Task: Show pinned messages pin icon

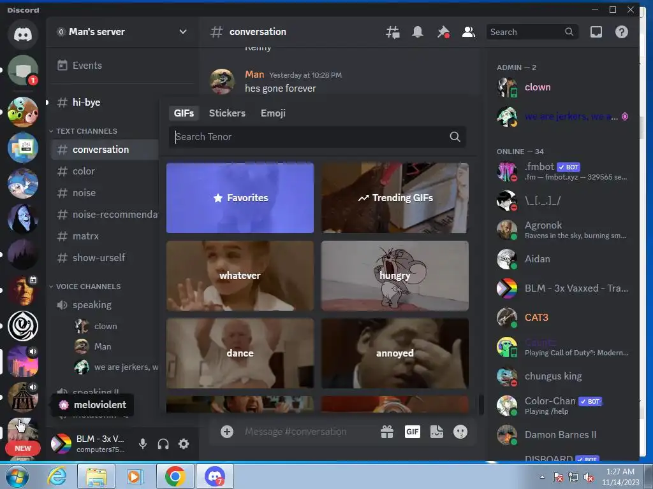Action: coord(443,32)
